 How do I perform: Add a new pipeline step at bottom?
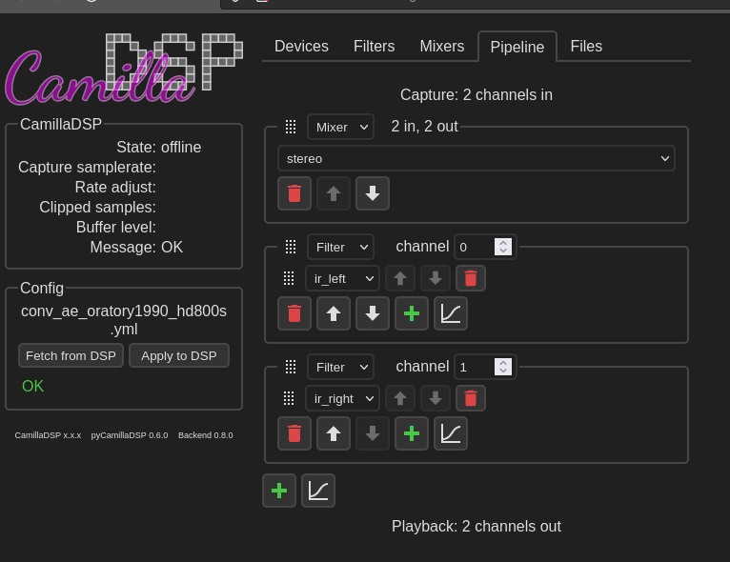click(279, 491)
